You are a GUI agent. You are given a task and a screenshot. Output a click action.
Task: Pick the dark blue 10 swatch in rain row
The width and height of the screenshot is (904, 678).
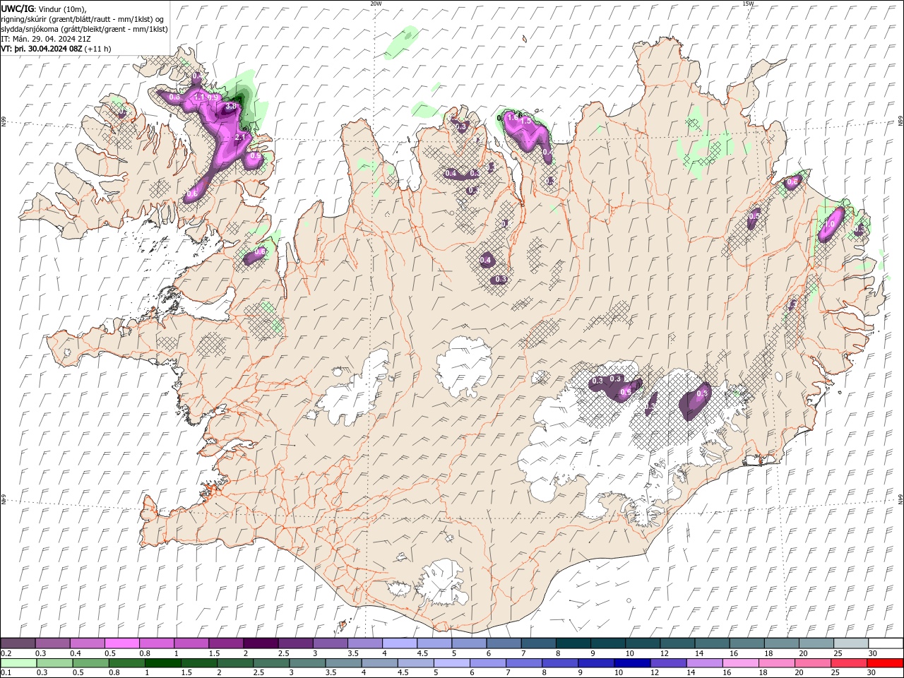click(x=632, y=663)
